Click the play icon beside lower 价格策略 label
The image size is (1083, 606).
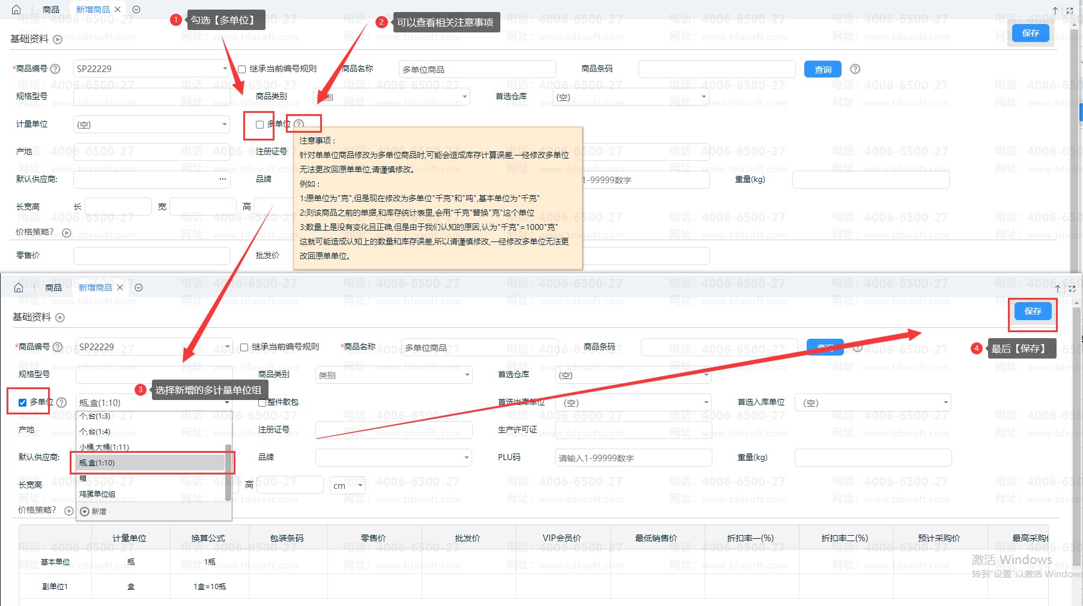click(x=69, y=511)
